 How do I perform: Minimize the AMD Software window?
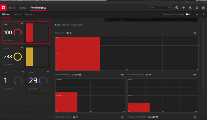point(193,3)
